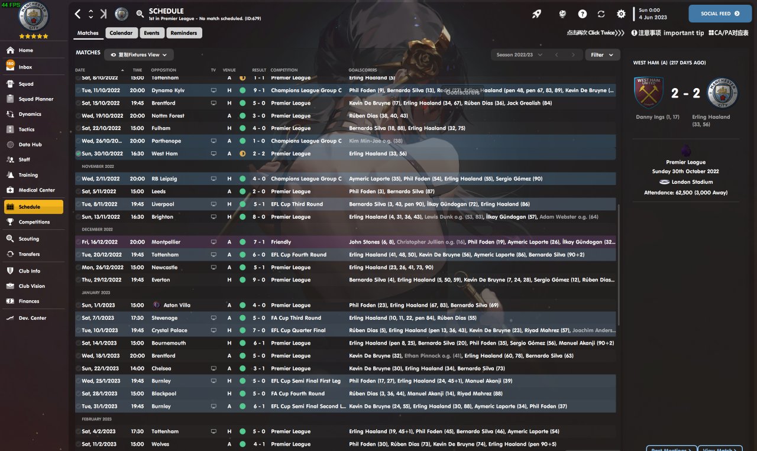The image size is (757, 451).
Task: Click the 'Click Twice' skin link
Action: pos(596,33)
